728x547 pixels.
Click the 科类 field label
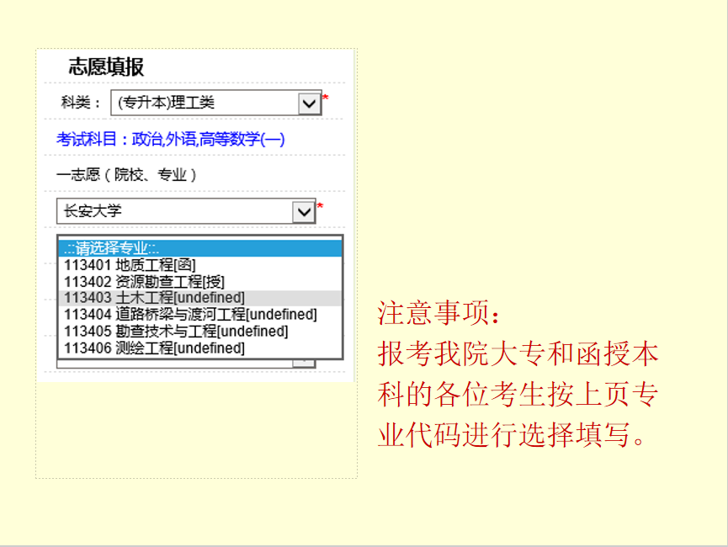(80, 103)
